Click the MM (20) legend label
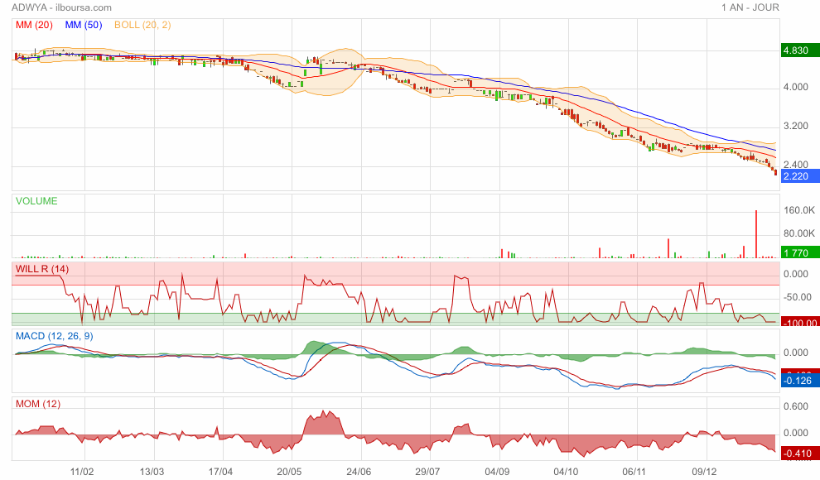 pyautogui.click(x=34, y=25)
